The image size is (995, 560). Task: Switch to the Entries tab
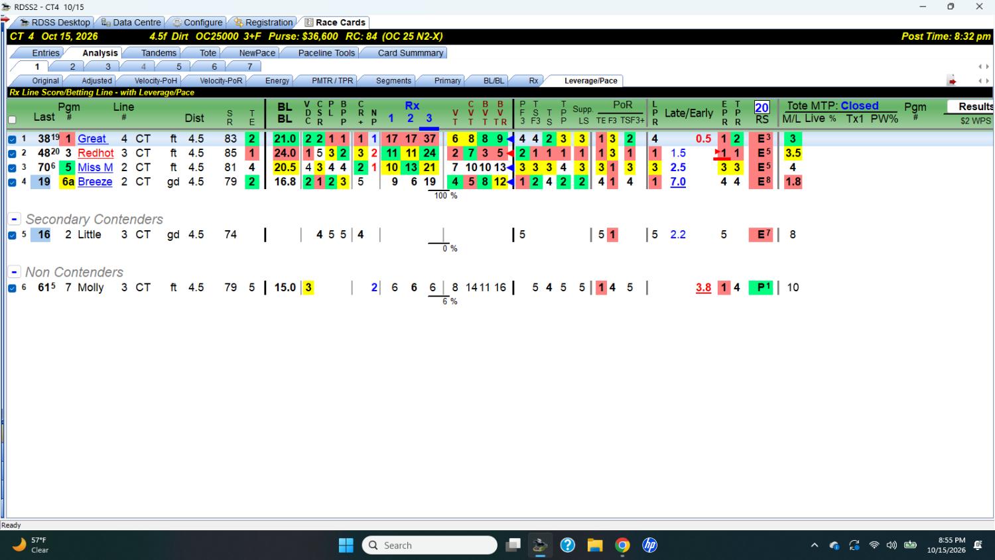(x=46, y=53)
